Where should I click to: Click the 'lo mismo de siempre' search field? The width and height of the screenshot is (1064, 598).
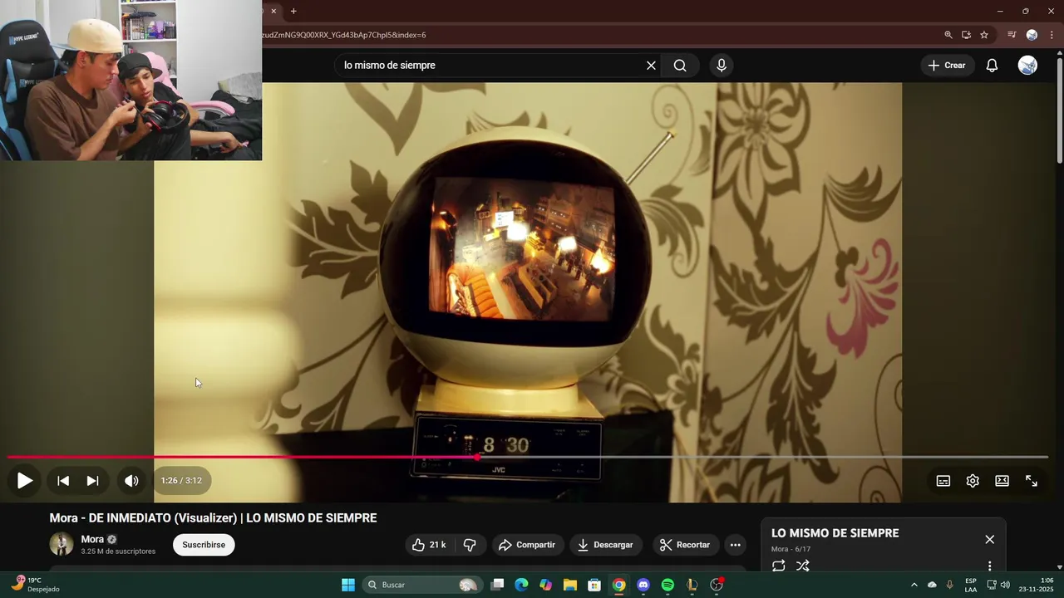pyautogui.click(x=490, y=66)
